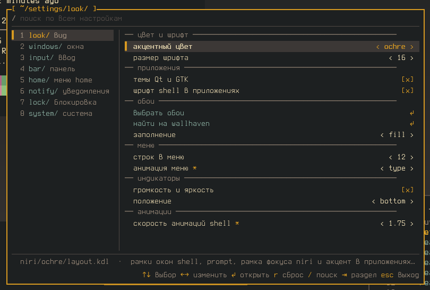This screenshot has width=430, height=290.
Task: Click the niri/ochre/layout.kdl path text
Action: pos(64,262)
